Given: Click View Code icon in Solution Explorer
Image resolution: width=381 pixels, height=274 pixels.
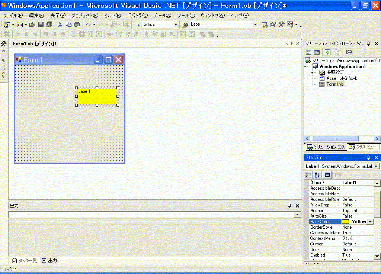Looking at the screenshot, I should [x=308, y=52].
